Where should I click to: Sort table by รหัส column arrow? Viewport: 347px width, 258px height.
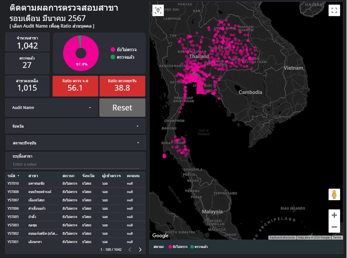pos(18,176)
